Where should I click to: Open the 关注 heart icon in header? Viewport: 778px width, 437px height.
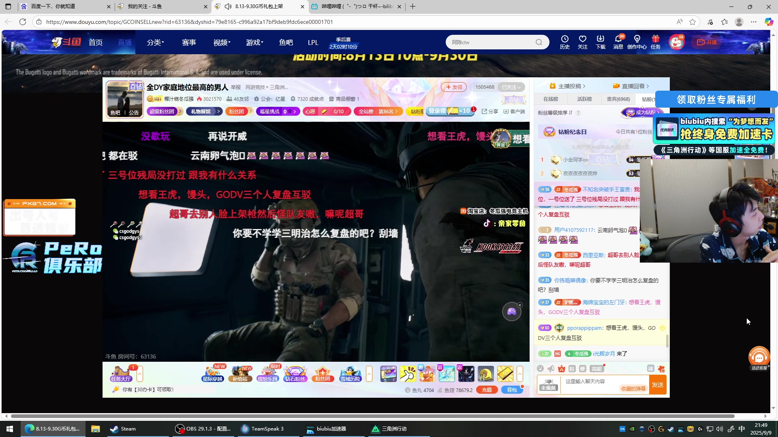coord(582,42)
